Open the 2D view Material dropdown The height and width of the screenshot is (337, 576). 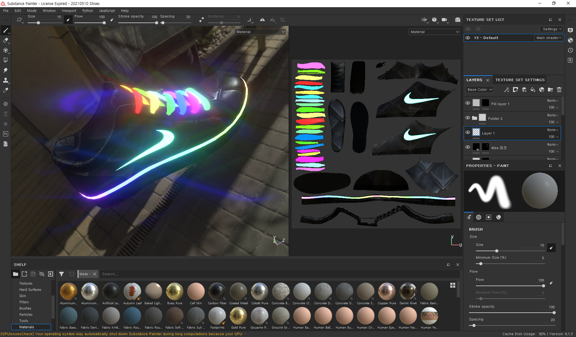click(x=435, y=32)
